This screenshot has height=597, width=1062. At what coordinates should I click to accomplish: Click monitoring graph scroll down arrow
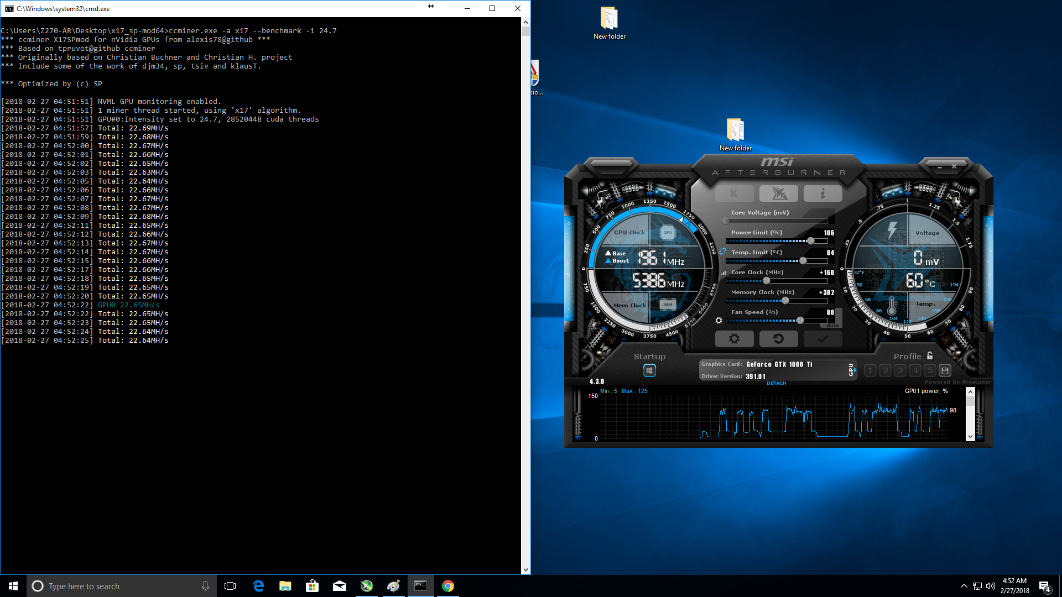[970, 437]
